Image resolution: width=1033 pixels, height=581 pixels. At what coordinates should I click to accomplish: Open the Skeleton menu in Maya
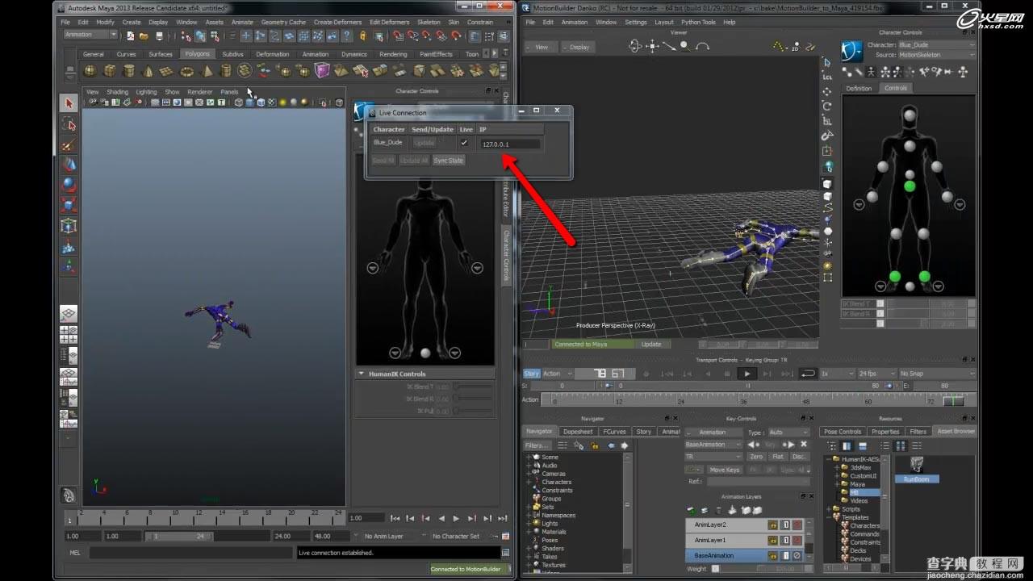point(429,23)
